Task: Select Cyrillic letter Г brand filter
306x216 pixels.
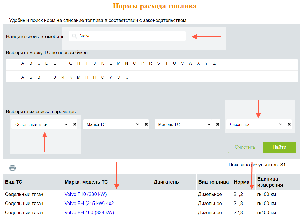Action: pos(47,77)
